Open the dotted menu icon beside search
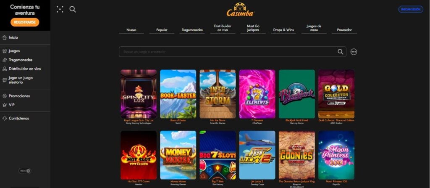The image size is (430, 188). pyautogui.click(x=60, y=9)
